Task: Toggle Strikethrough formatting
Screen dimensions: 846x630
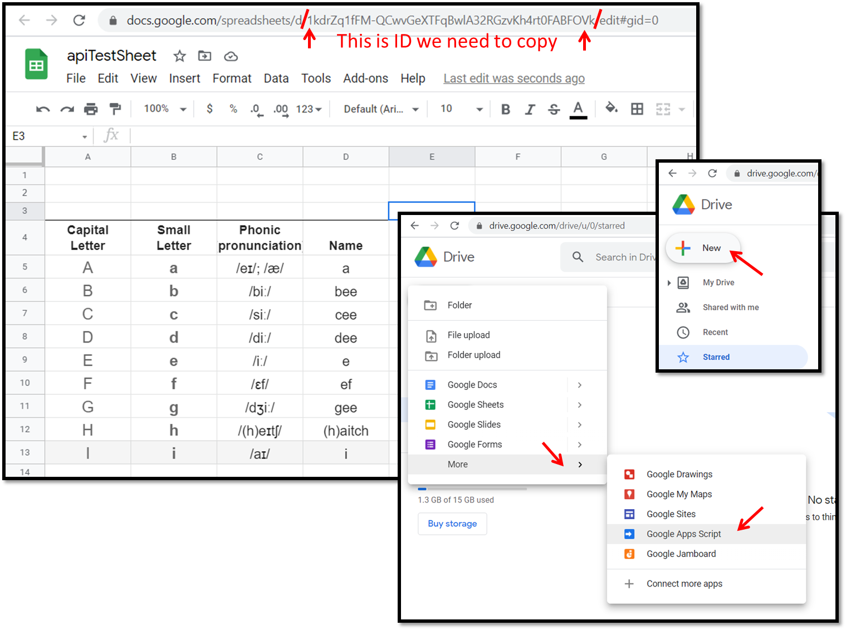Action: (x=554, y=109)
